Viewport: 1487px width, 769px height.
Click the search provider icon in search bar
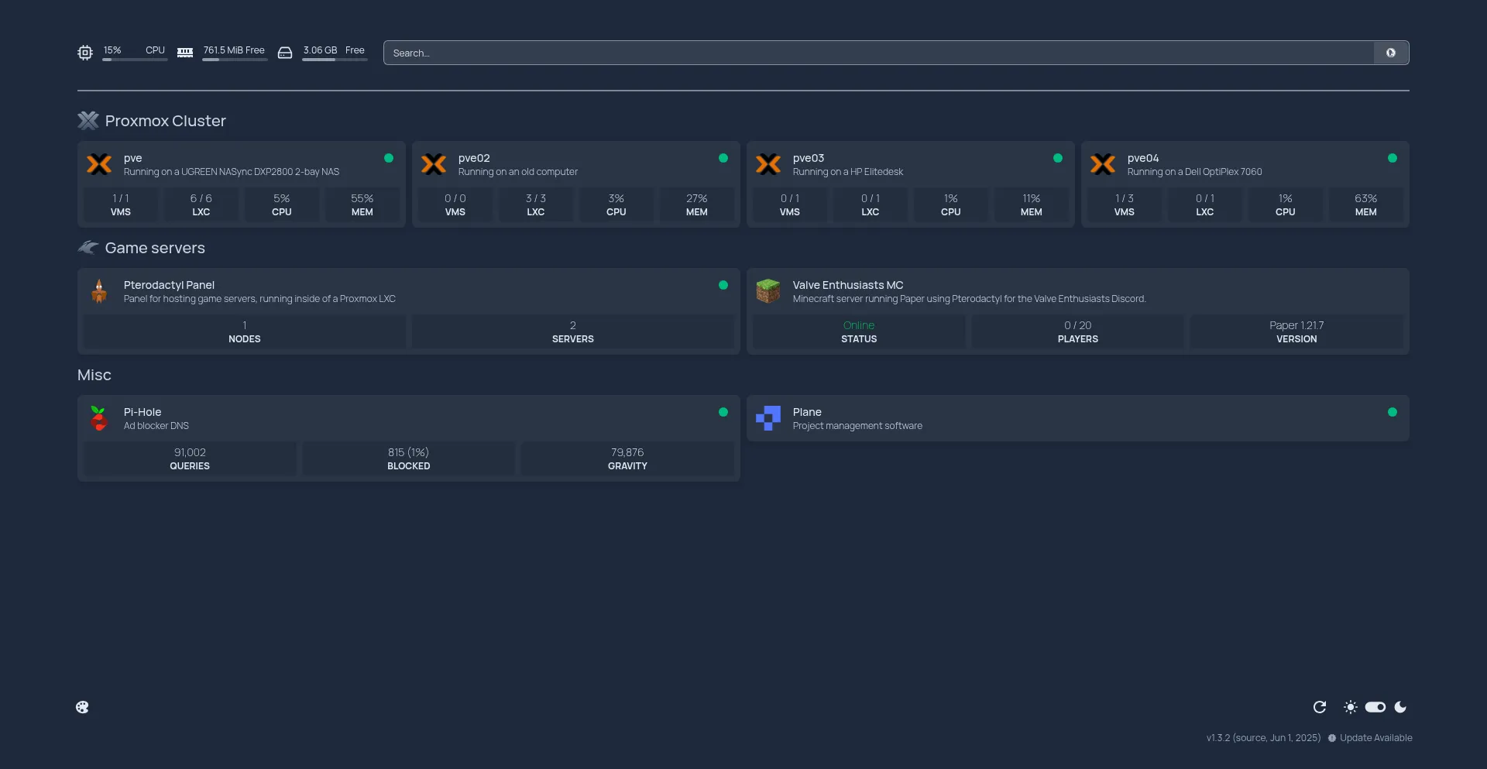pyautogui.click(x=1391, y=53)
